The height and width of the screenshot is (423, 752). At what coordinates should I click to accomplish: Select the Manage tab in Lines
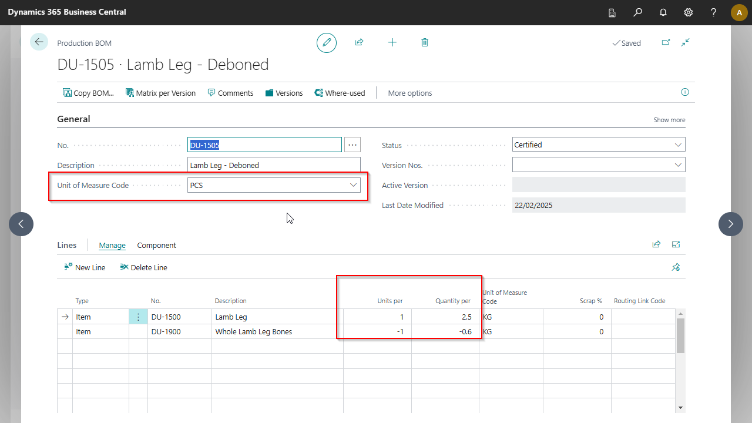[x=112, y=245]
